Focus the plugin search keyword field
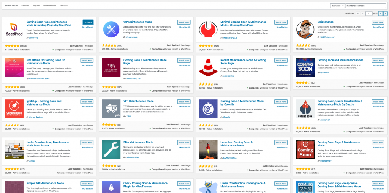The height and width of the screenshot is (193, 389). click(x=365, y=5)
